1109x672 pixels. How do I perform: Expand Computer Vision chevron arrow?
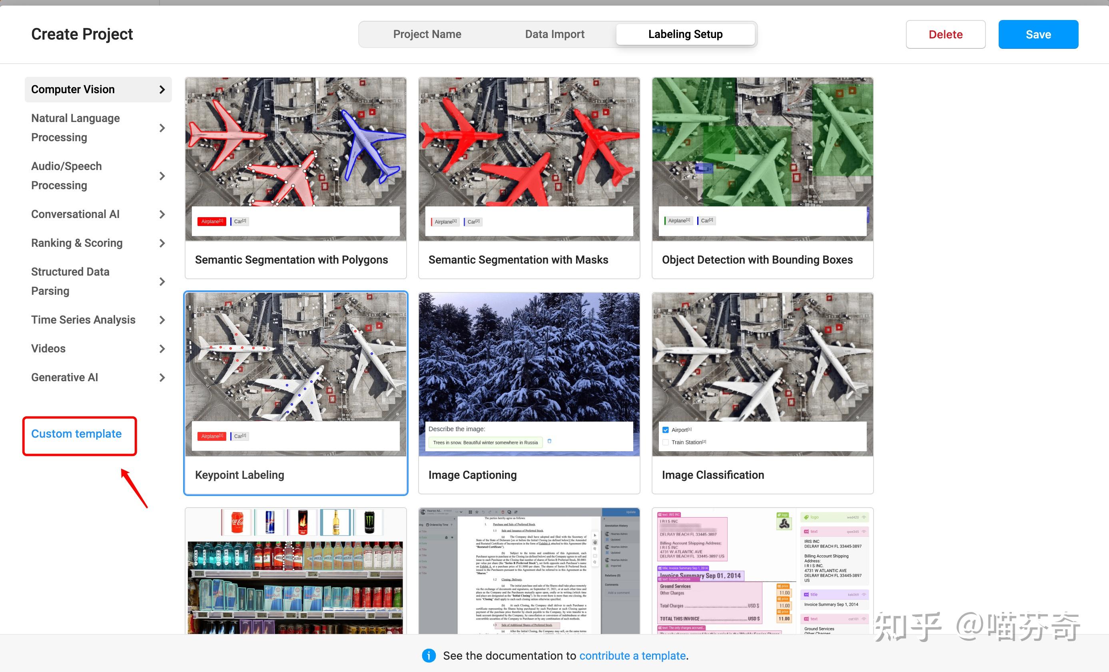(x=162, y=90)
